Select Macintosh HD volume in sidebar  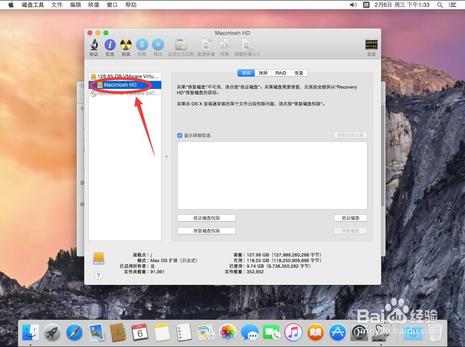125,85
